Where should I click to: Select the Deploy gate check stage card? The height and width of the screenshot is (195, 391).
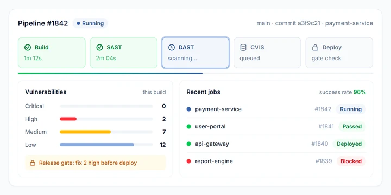[339, 53]
